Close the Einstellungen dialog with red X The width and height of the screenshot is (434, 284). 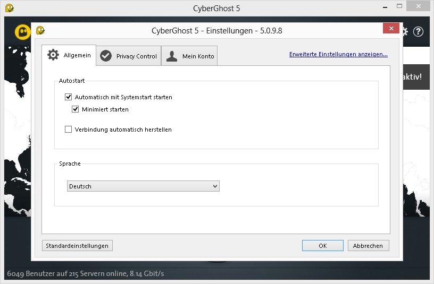[x=391, y=29]
